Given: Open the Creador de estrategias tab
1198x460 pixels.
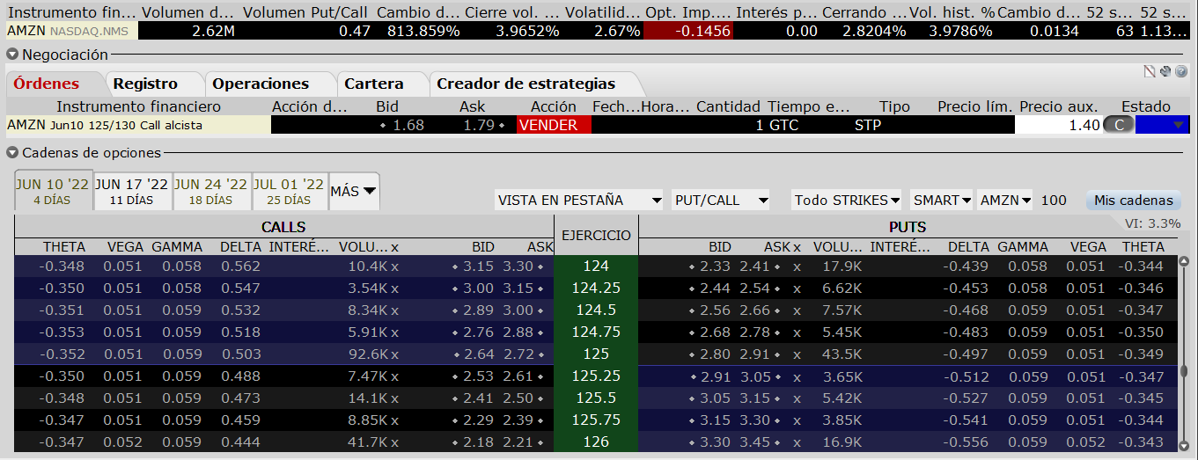Looking at the screenshot, I should 526,84.
